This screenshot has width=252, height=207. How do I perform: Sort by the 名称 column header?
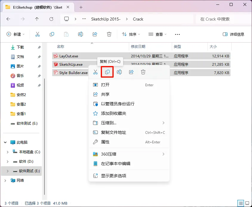coord(91,47)
